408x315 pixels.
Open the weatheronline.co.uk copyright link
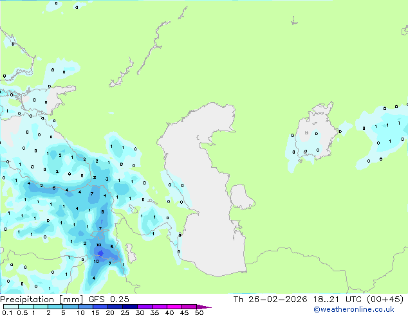pyautogui.click(x=354, y=309)
